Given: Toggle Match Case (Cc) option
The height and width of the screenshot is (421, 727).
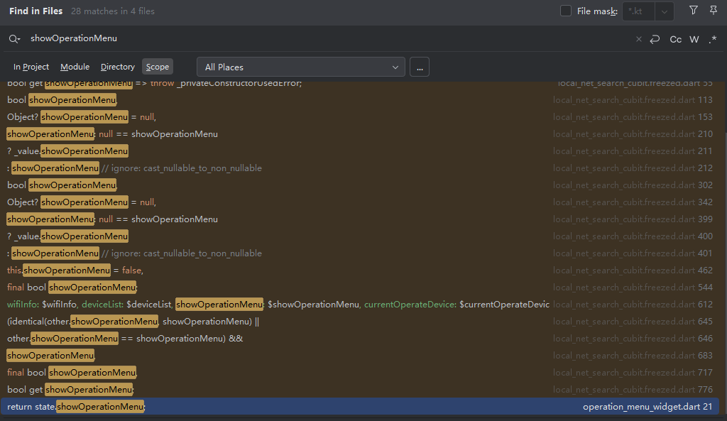Looking at the screenshot, I should [x=676, y=40].
